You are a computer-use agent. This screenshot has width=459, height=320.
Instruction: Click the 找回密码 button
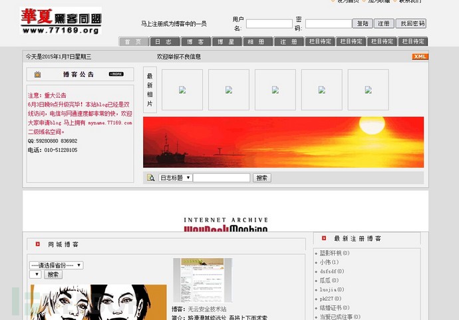point(411,23)
